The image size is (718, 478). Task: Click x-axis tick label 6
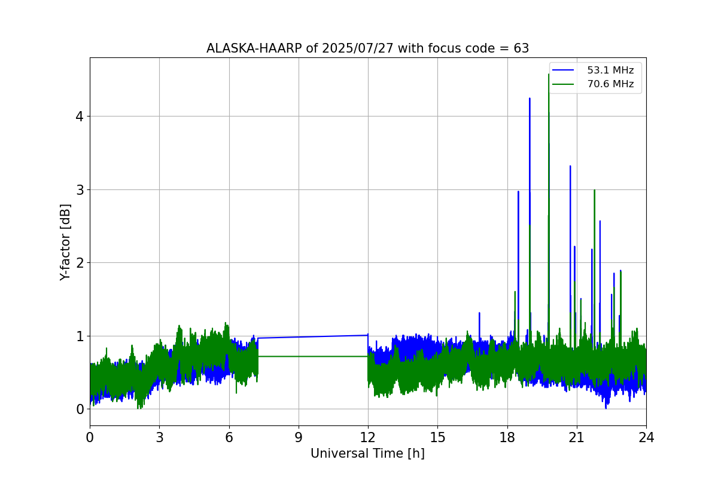pos(229,437)
